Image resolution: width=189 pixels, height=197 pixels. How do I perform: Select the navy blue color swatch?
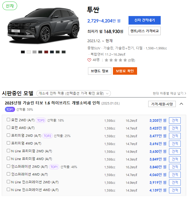coord(52,52)
